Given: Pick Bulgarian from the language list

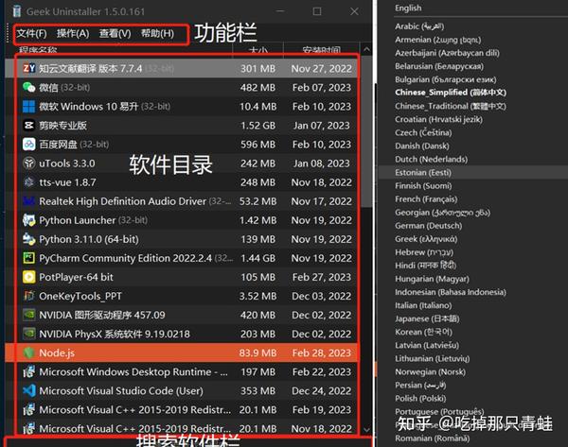Looking at the screenshot, I should [446, 79].
